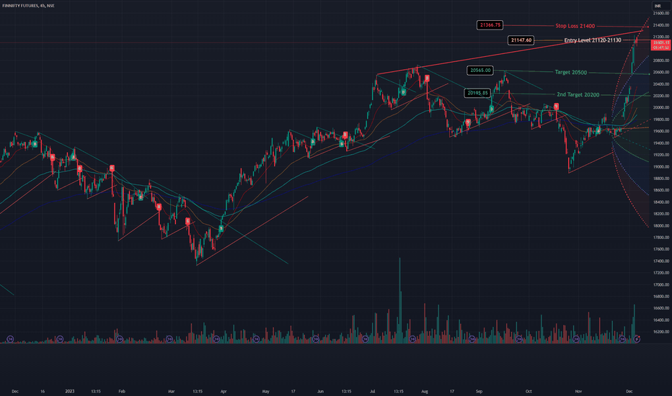This screenshot has width=672, height=396.
Task: Click the Feb label on time axis
Action: pos(122,391)
